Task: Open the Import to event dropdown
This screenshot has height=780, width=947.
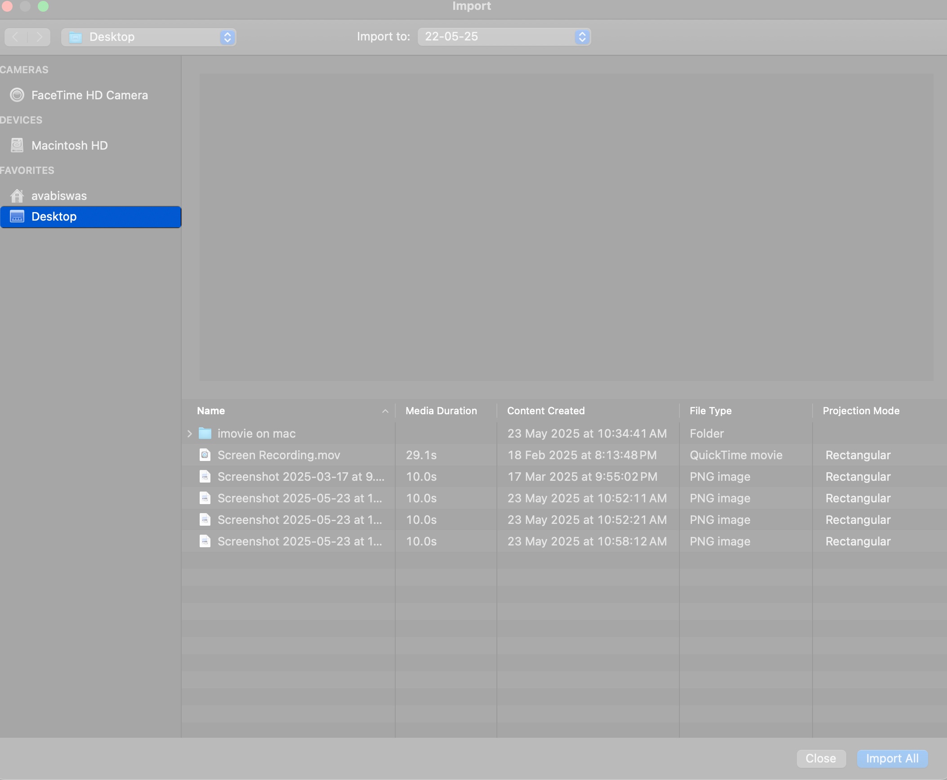Action: [x=503, y=36]
